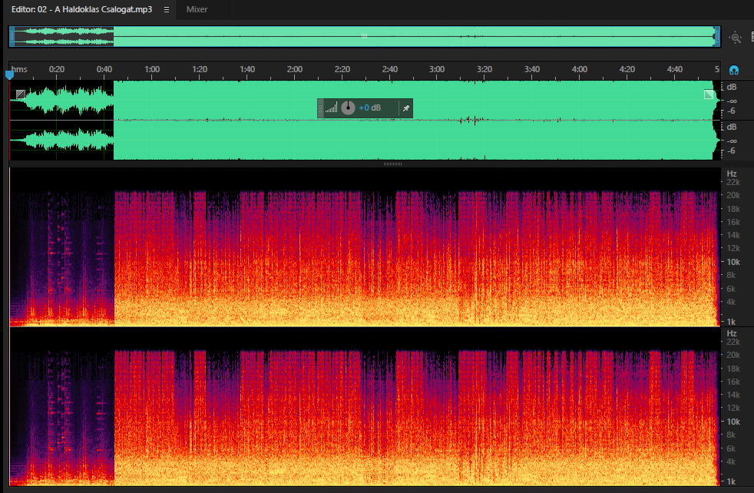Click the HUD volume bars icon
This screenshot has width=754, height=493.
[x=332, y=108]
